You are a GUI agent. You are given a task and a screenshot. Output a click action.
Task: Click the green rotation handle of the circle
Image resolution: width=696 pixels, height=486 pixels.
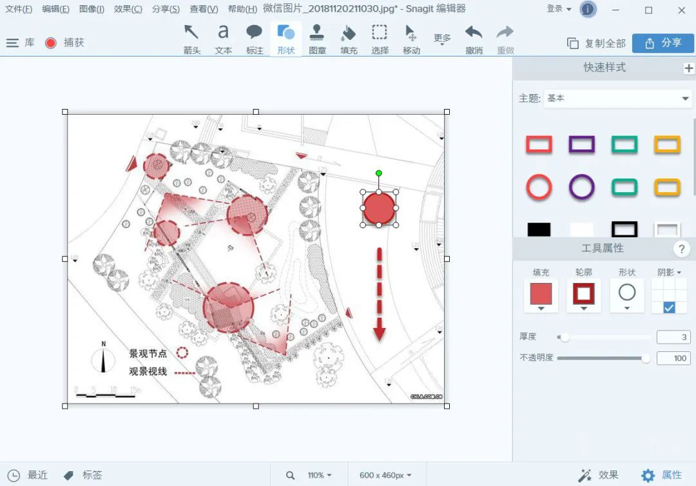(379, 173)
